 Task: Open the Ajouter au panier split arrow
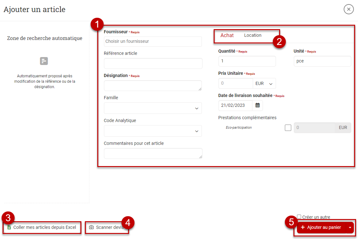pyautogui.click(x=350, y=227)
